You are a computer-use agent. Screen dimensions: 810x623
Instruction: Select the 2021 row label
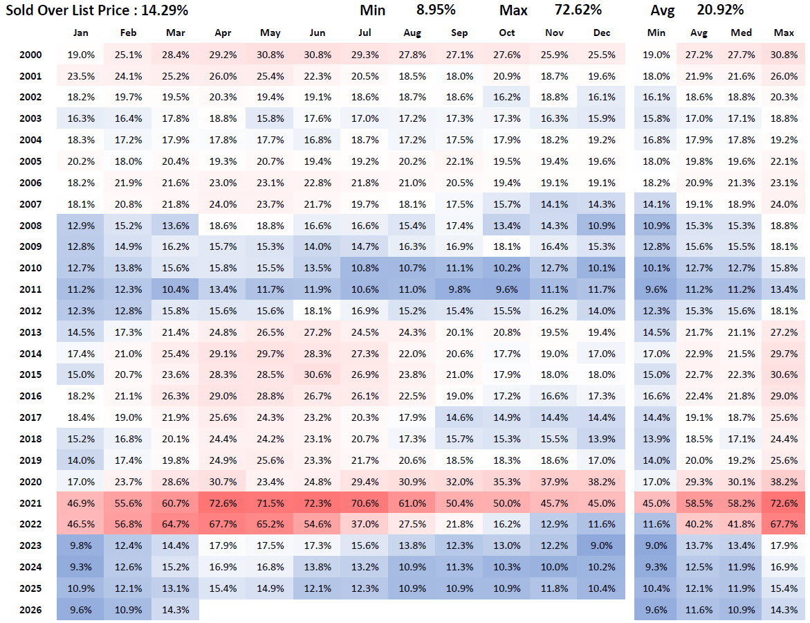30,503
